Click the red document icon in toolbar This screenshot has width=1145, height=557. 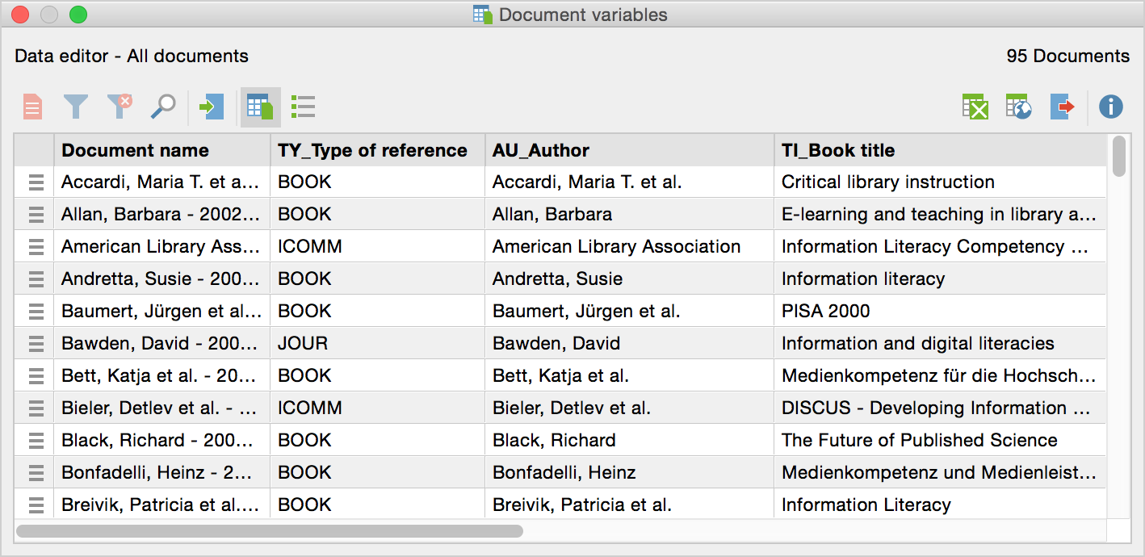(32, 107)
